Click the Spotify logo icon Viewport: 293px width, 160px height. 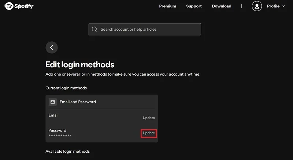click(x=9, y=6)
